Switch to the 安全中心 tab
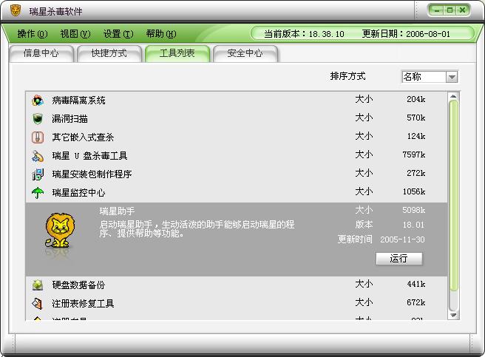Screen dimensions: 485x357 click(x=245, y=53)
